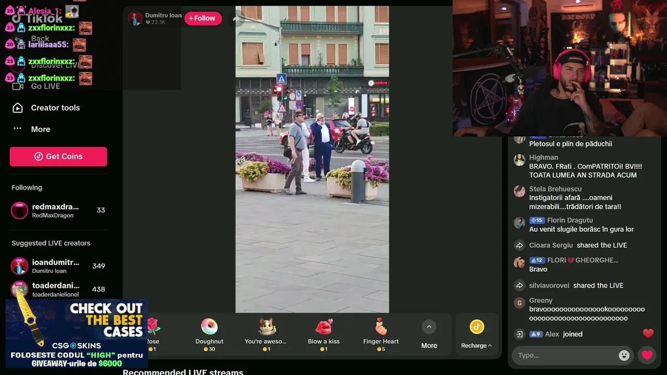This screenshot has height=375, width=667.
Task: Click viewer count 349 beside ioandumitr...
Action: point(98,266)
